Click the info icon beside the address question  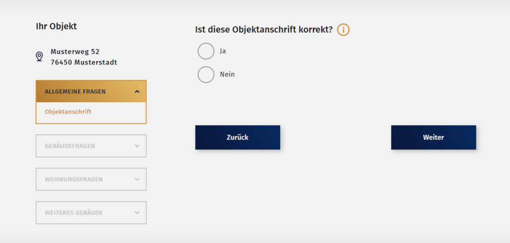pos(343,30)
